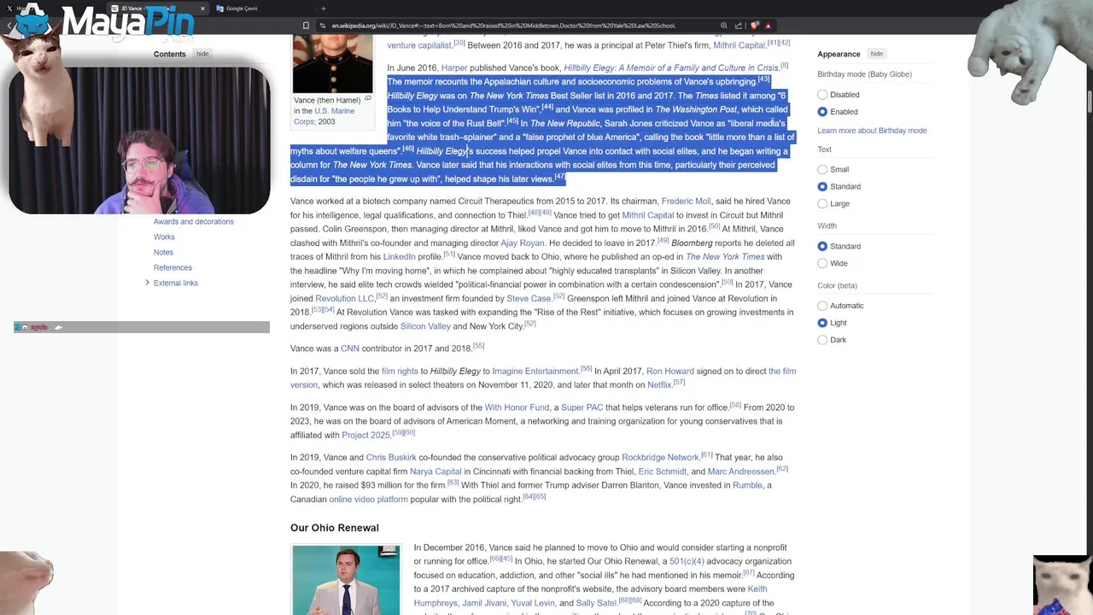Open Ajay Royan link
The image size is (1093, 615).
pyautogui.click(x=522, y=243)
